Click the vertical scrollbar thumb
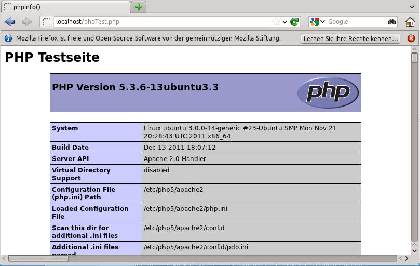The height and width of the screenshot is (266, 420). click(414, 57)
